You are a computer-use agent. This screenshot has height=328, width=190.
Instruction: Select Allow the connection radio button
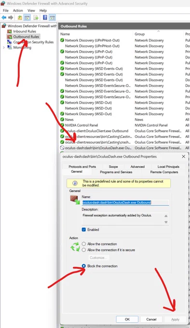click(x=84, y=244)
